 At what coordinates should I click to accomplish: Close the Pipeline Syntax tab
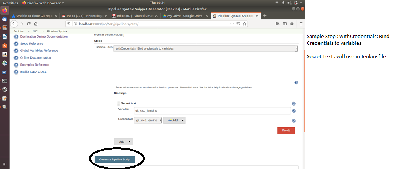click(x=257, y=16)
